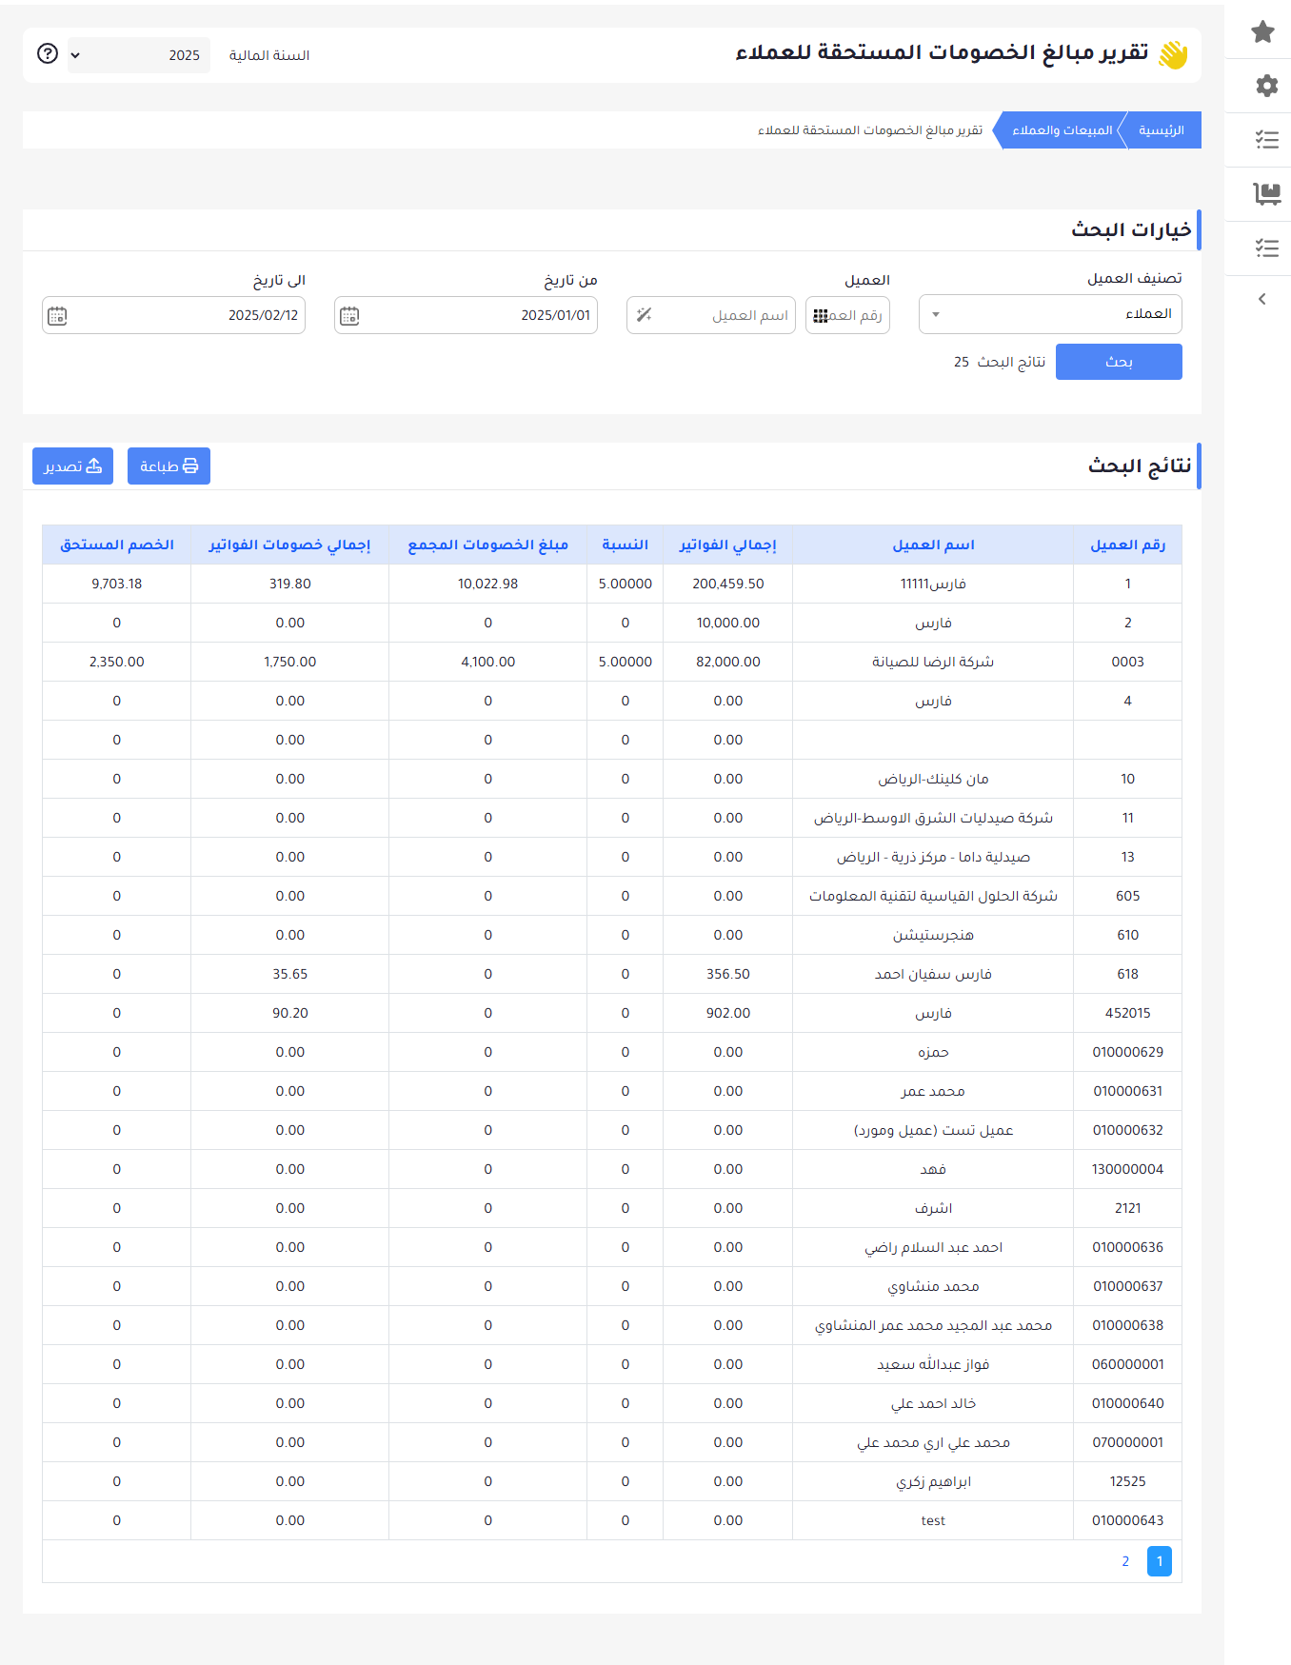The image size is (1291, 1665).
Task: Click the 82,000.00 invoice total cell
Action: 727,662
